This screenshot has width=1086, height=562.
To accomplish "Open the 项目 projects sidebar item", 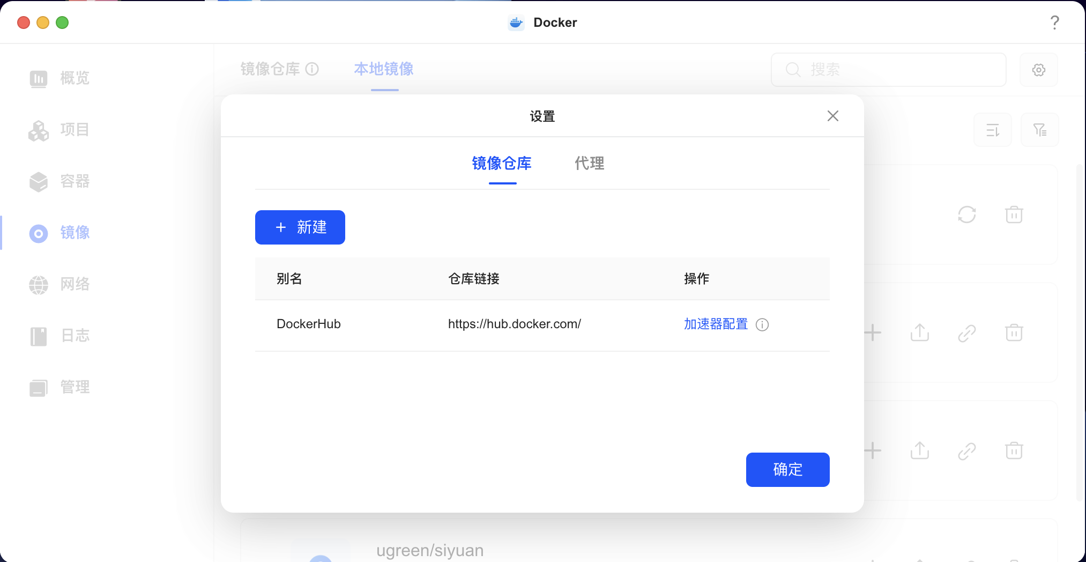I will (59, 130).
